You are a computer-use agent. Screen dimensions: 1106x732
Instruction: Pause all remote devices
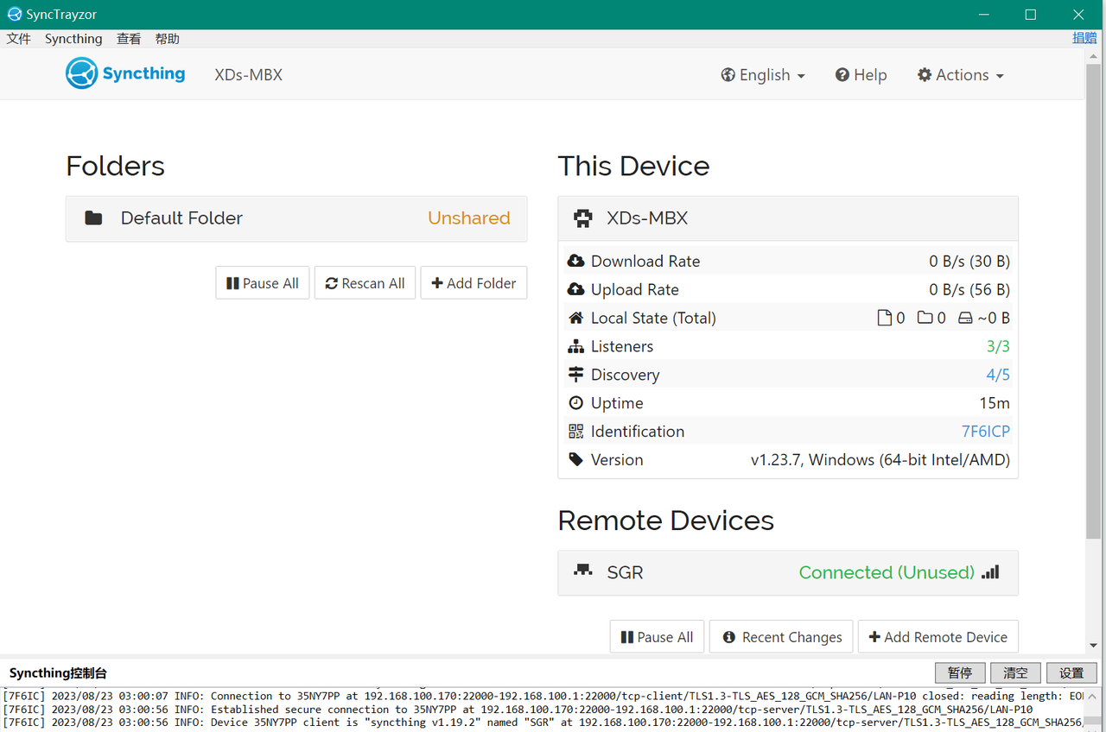[658, 637]
